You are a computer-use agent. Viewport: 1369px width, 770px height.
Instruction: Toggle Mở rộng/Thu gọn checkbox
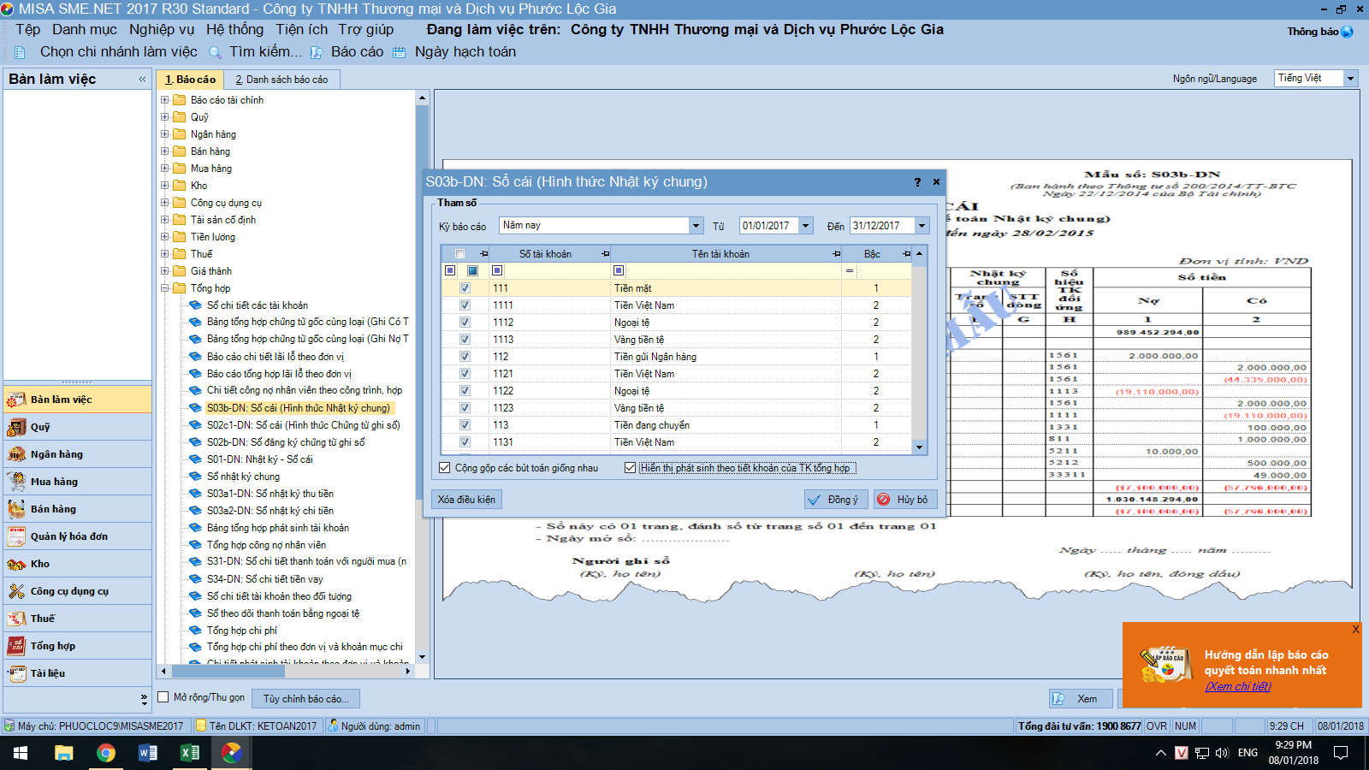coord(163,697)
